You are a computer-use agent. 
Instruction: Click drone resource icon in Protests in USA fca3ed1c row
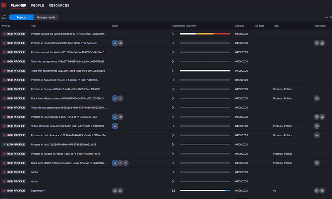pyautogui.click(x=317, y=117)
